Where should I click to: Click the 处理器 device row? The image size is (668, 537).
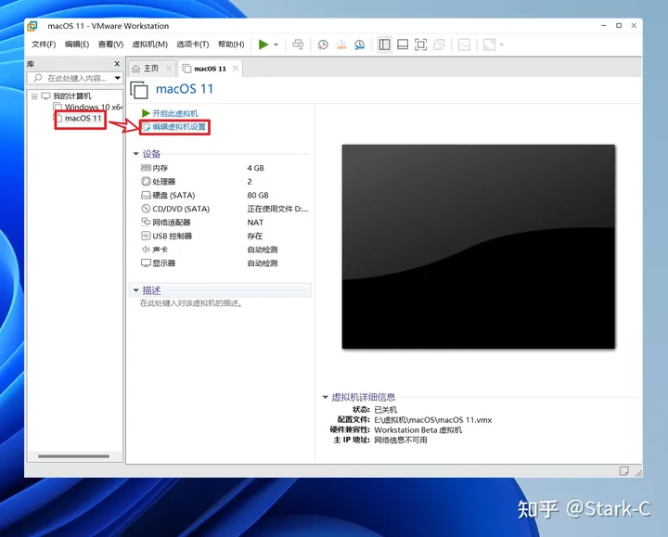(x=225, y=182)
